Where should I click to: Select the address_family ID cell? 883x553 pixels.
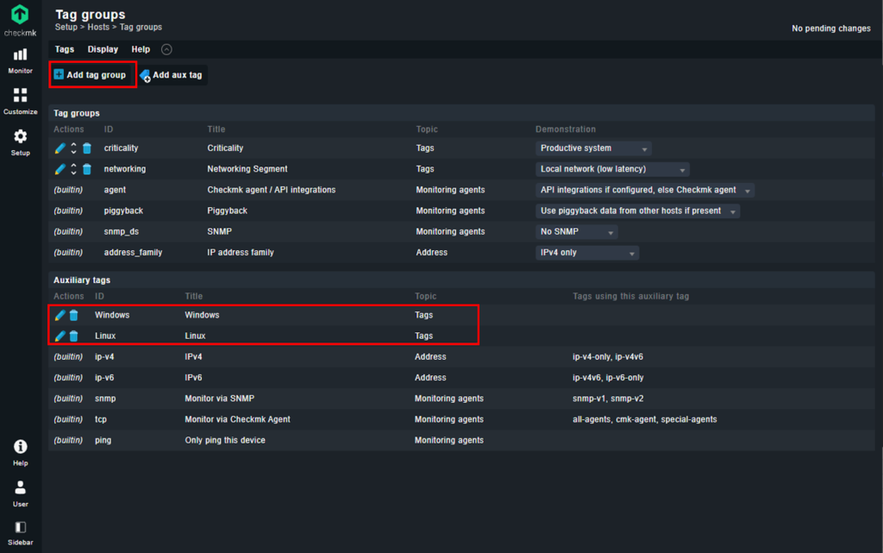click(133, 252)
